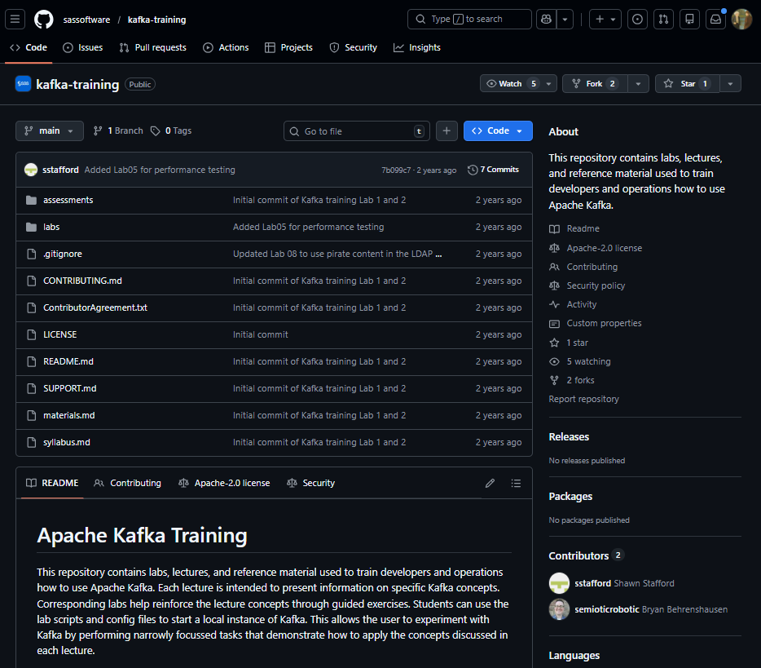The height and width of the screenshot is (668, 761).
Task: Go to GitHub homepage logo
Action: click(44, 20)
